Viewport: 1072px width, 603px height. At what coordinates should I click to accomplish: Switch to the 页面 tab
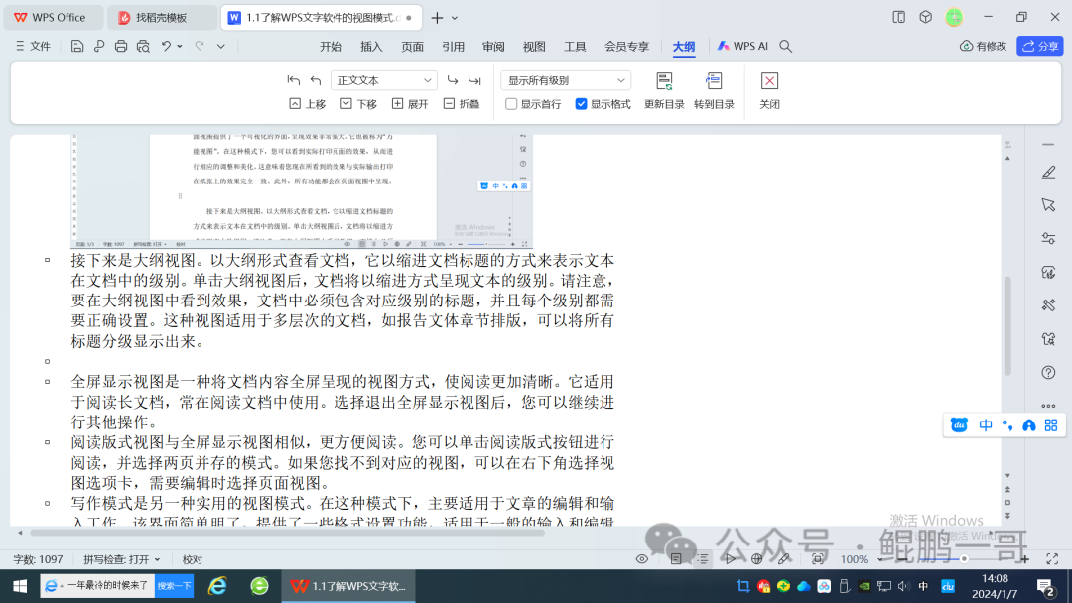(412, 46)
